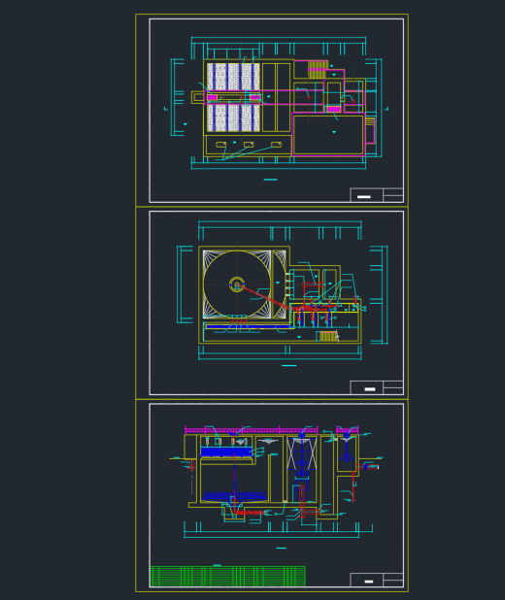This screenshot has width=505, height=600.
Task: Click the solid blue filter layer in the section view
Action: point(226,452)
